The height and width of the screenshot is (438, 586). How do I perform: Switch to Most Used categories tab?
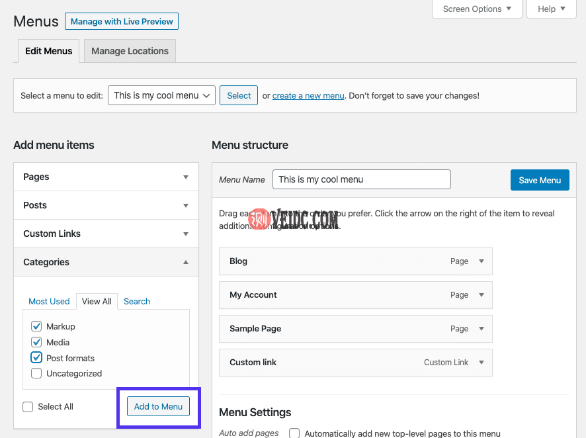[x=49, y=302]
